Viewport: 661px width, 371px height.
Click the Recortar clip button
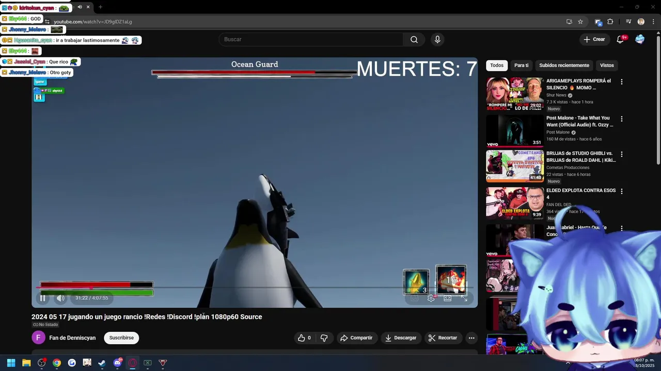coord(443,338)
